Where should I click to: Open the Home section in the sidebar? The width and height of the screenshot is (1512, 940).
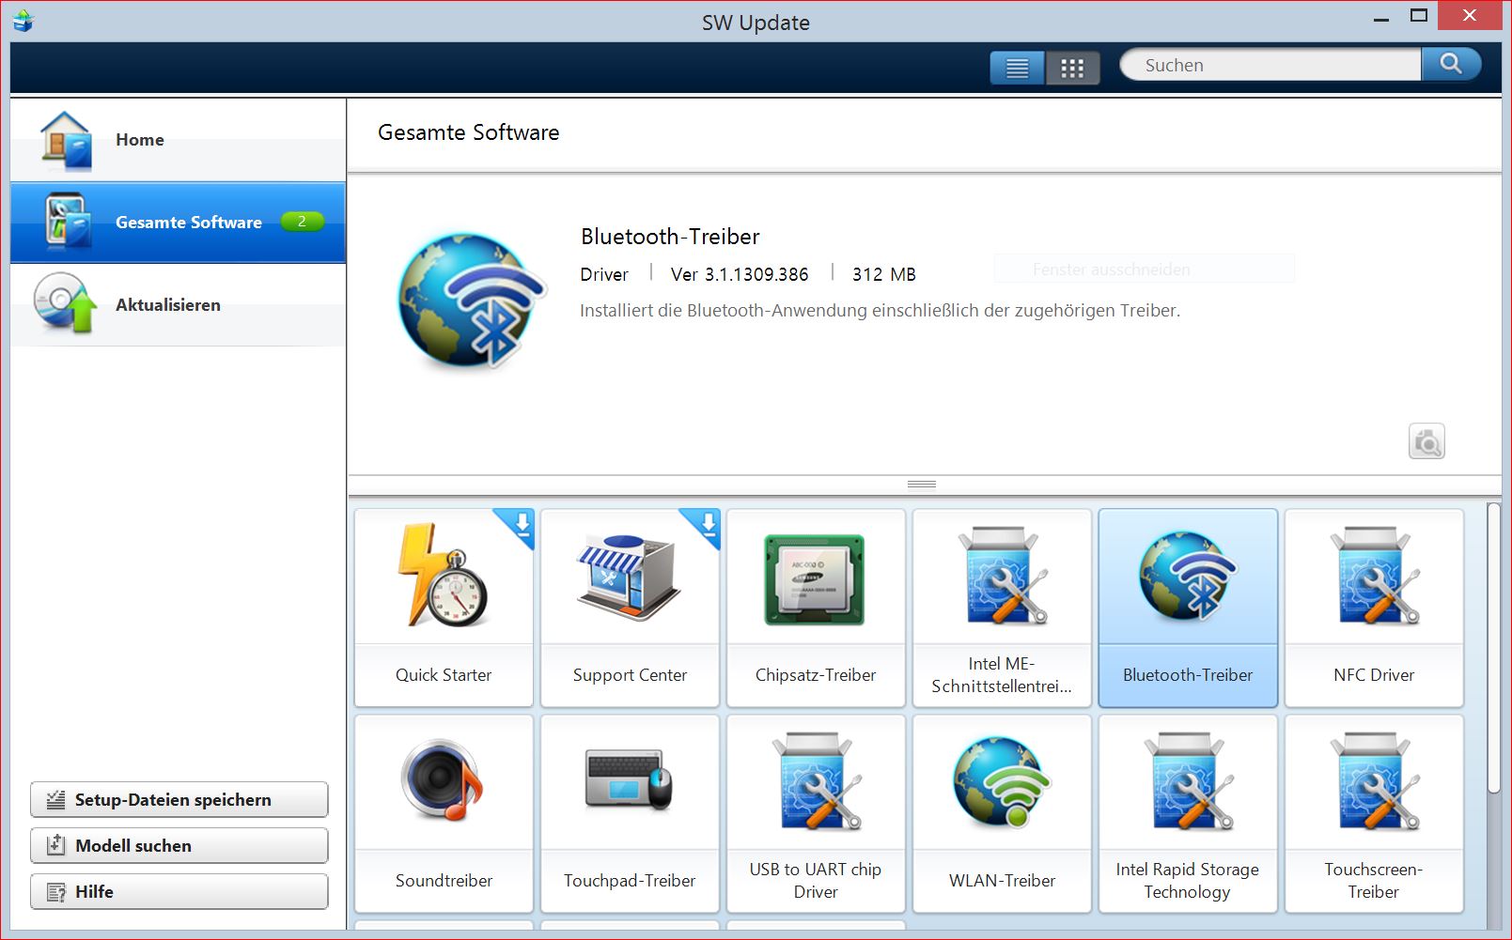click(x=178, y=140)
